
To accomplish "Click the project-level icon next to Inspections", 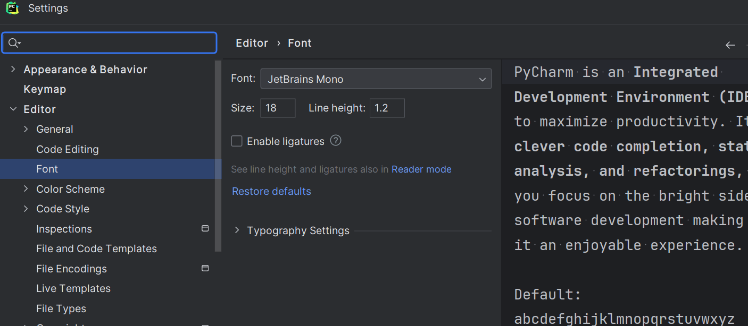I will click(205, 228).
